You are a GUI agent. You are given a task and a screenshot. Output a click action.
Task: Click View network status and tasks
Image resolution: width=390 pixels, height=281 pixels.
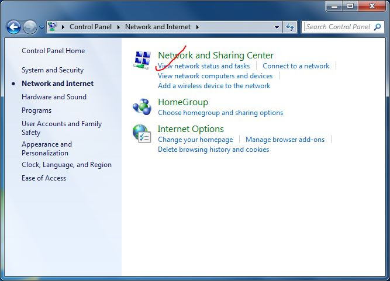coord(203,66)
